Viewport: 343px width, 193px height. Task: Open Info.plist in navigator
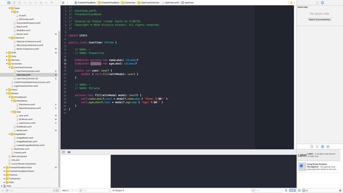[x=16, y=160]
